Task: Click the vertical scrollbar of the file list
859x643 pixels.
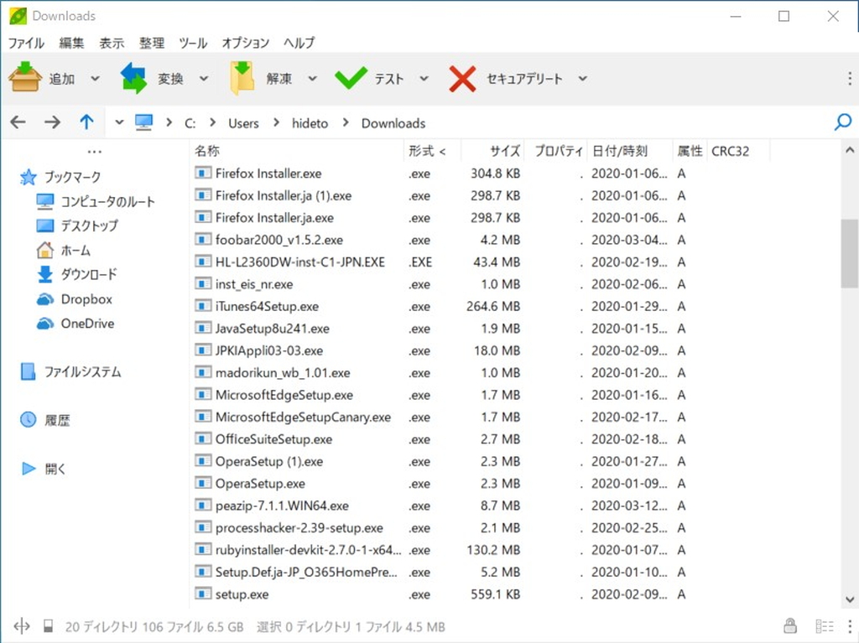Action: pos(847,235)
